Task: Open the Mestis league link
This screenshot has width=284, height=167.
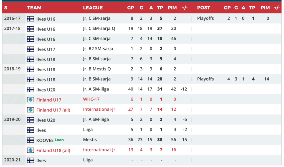Action: 90,140
